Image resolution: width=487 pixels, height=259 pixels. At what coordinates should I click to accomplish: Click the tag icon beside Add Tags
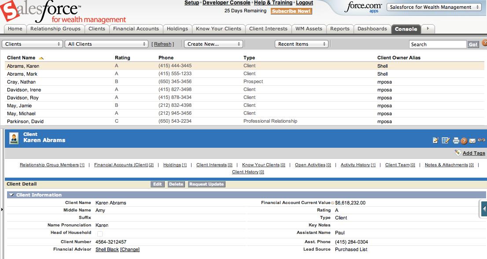point(458,153)
